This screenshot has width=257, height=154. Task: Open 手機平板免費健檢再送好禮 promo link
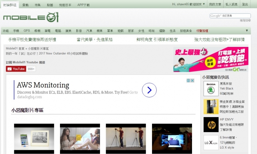pyautogui.click(x=32, y=39)
